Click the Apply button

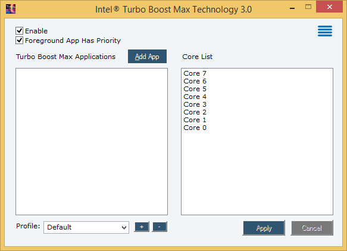tap(264, 228)
